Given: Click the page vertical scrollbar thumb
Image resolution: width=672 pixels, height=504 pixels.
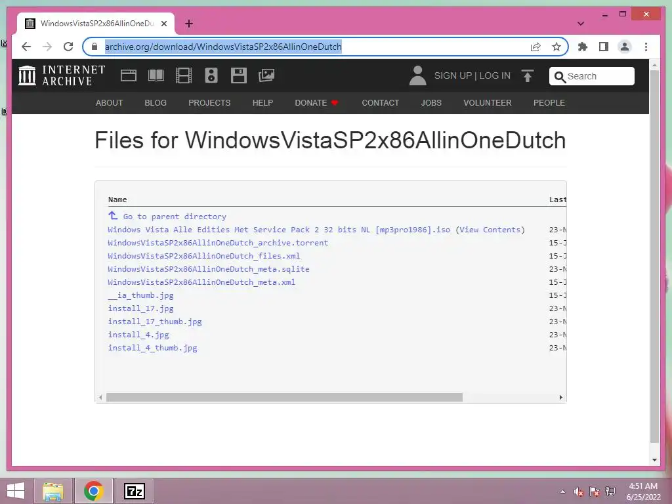Looking at the screenshot, I should [654, 256].
